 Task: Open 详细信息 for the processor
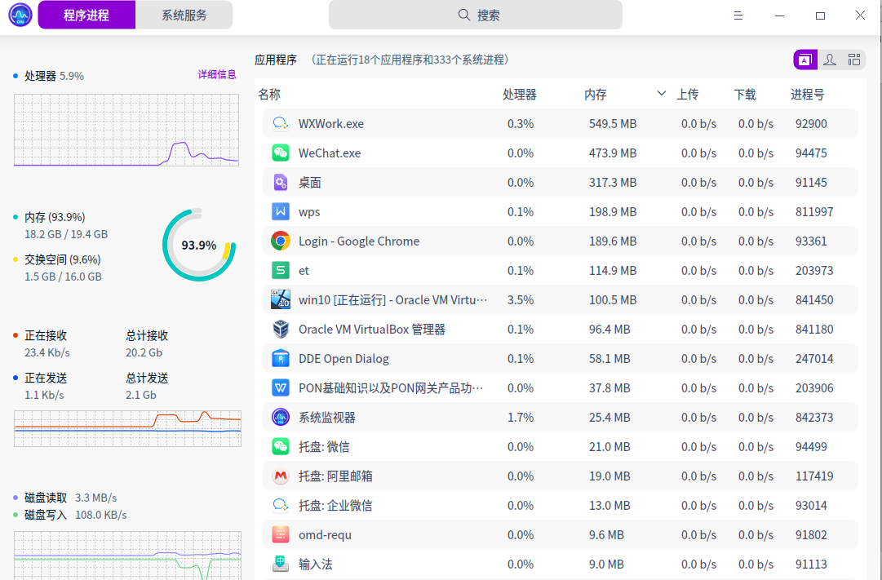[x=217, y=74]
